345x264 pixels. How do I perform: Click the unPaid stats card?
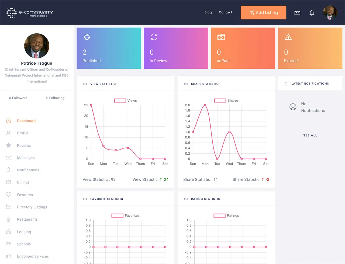coord(243,48)
